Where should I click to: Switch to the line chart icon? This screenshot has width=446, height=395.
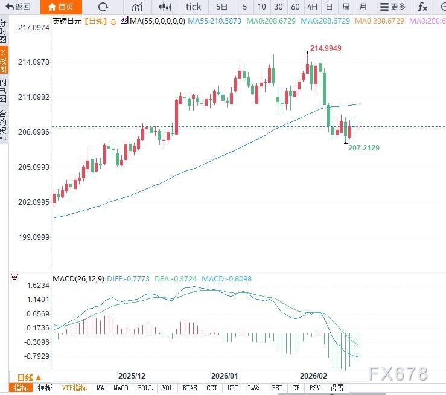point(138,7)
